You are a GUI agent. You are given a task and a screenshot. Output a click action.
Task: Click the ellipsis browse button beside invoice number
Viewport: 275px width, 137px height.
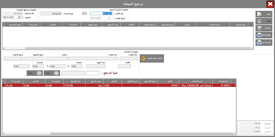pyautogui.click(x=85, y=13)
